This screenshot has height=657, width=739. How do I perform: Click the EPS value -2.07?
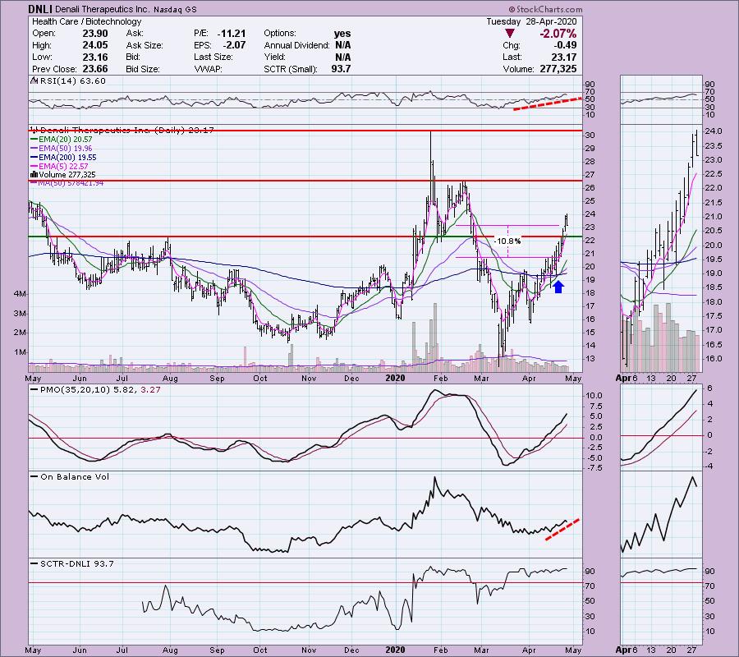pos(234,45)
